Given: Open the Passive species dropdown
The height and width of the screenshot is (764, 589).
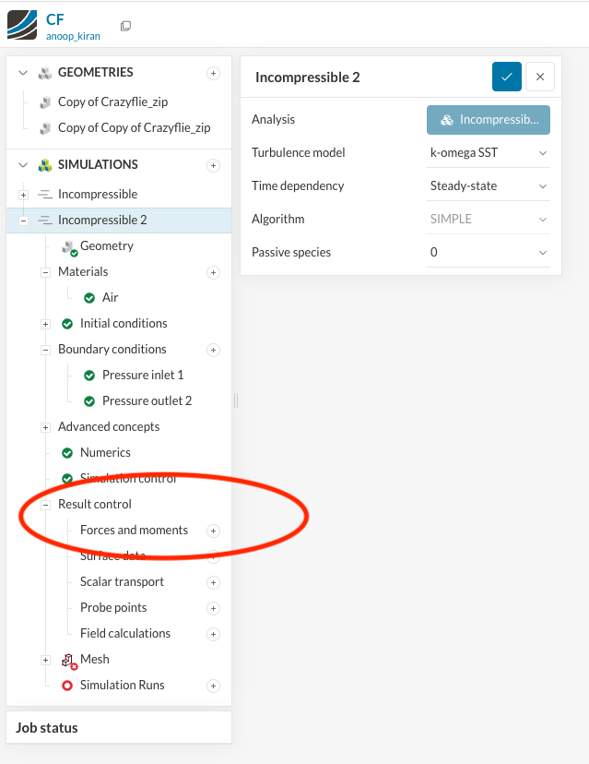Looking at the screenshot, I should [489, 253].
